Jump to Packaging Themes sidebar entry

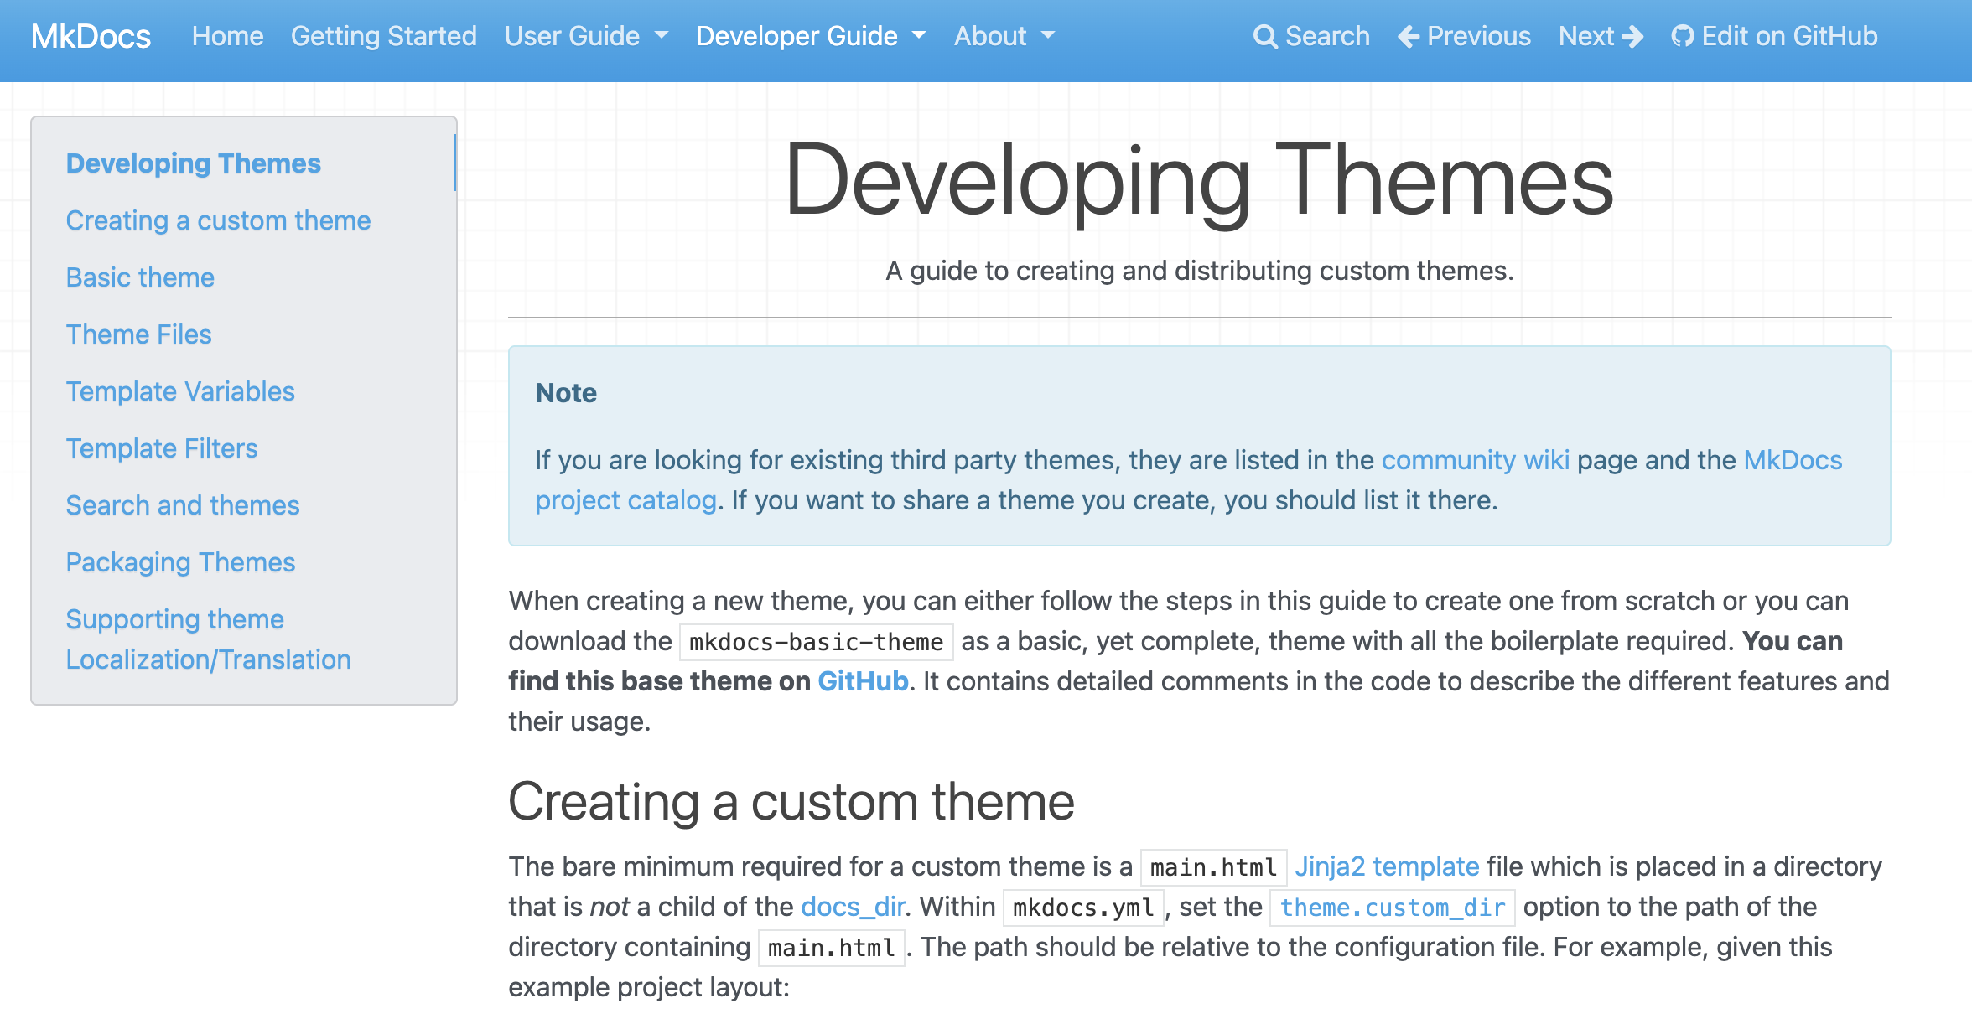[180, 562]
